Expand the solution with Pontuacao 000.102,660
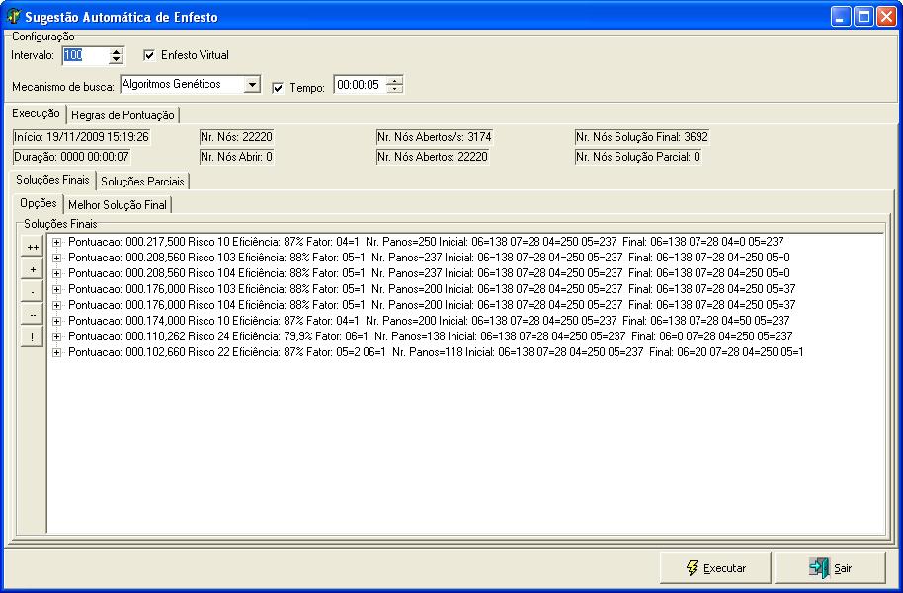Screen dimensions: 903x593 pyautogui.click(x=57, y=352)
